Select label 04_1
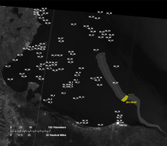167x146 pixels. 76,80
